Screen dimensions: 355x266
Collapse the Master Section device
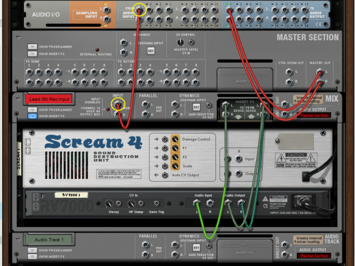click(x=18, y=37)
